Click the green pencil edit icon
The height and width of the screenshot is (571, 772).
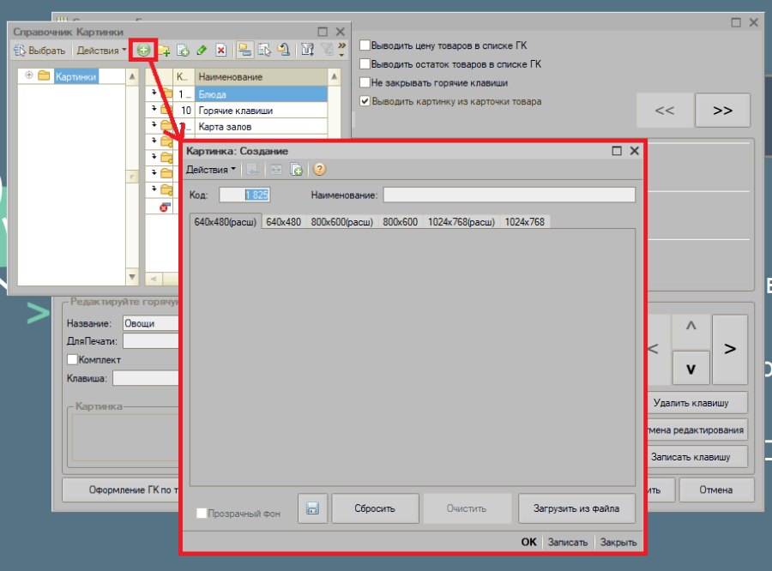pyautogui.click(x=202, y=51)
